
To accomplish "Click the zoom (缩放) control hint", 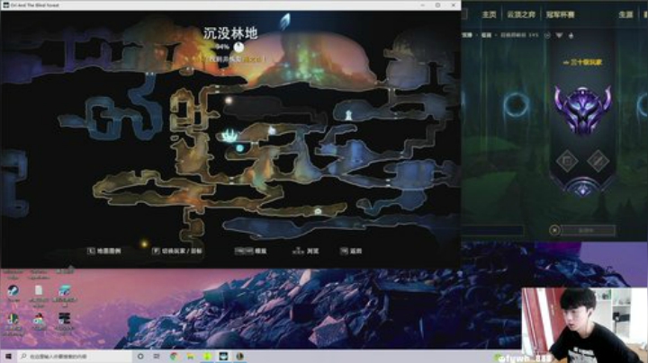I will tap(250, 251).
